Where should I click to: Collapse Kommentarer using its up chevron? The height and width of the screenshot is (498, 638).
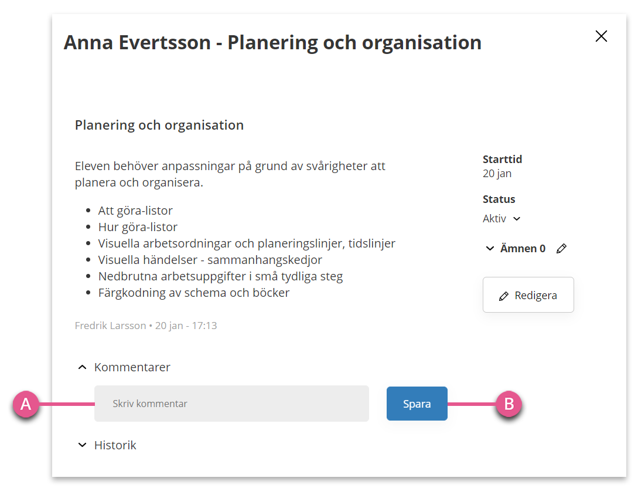tap(82, 367)
